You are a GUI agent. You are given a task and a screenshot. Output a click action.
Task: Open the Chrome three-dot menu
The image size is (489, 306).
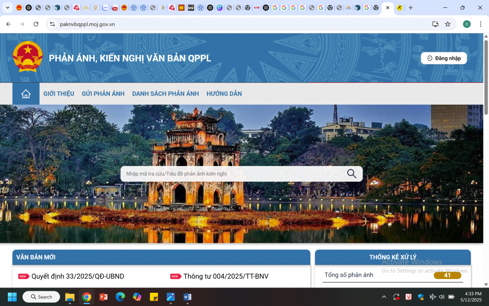click(480, 24)
